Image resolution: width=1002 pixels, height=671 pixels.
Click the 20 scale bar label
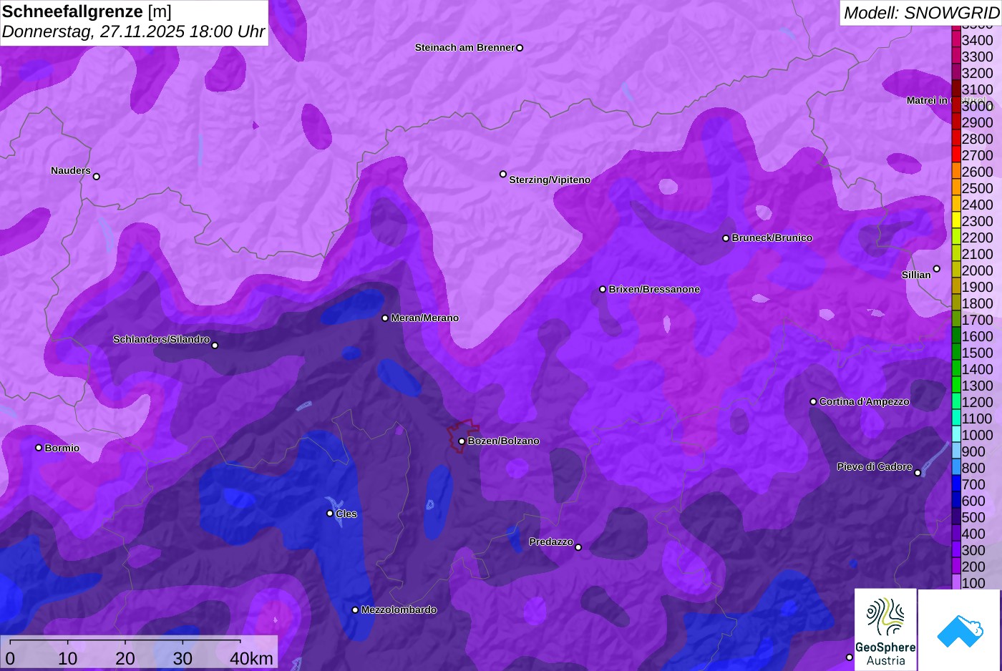pyautogui.click(x=125, y=658)
